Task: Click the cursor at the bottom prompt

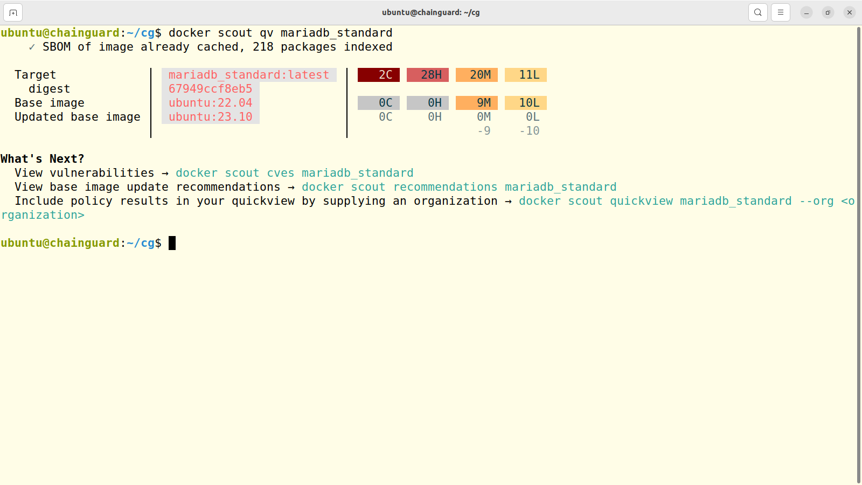Action: click(172, 243)
